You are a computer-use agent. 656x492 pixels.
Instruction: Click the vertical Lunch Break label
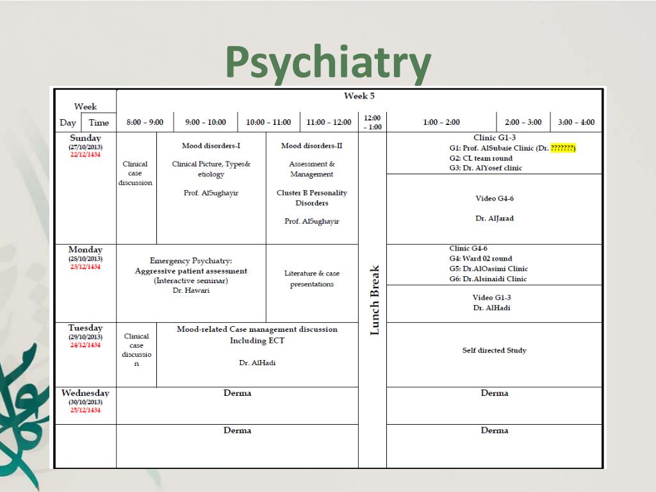coord(374,300)
